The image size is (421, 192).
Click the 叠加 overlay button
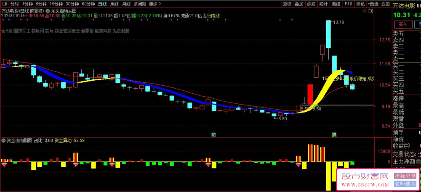[299, 4]
